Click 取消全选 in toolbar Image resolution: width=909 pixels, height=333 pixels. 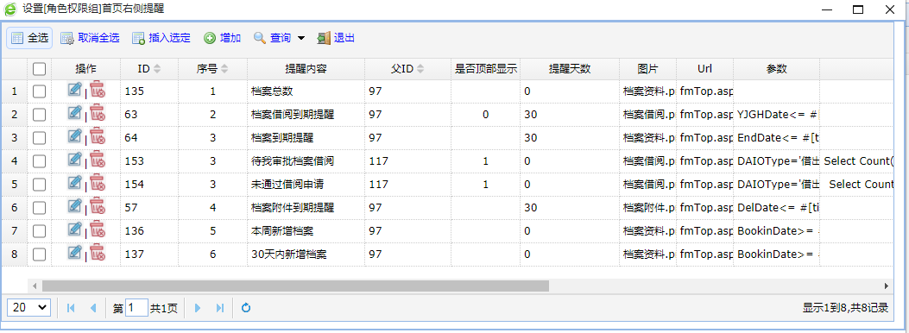tap(91, 38)
